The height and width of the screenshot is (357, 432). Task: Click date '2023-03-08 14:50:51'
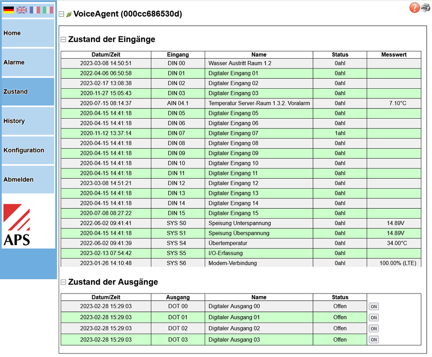point(106,63)
